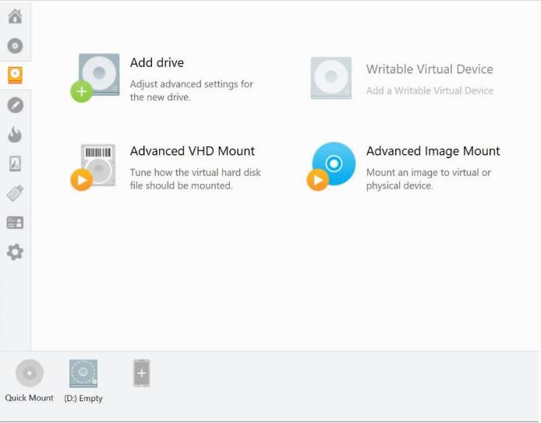The height and width of the screenshot is (423, 541).
Task: Click the "Writable Virtual Device" label
Action: pos(429,69)
